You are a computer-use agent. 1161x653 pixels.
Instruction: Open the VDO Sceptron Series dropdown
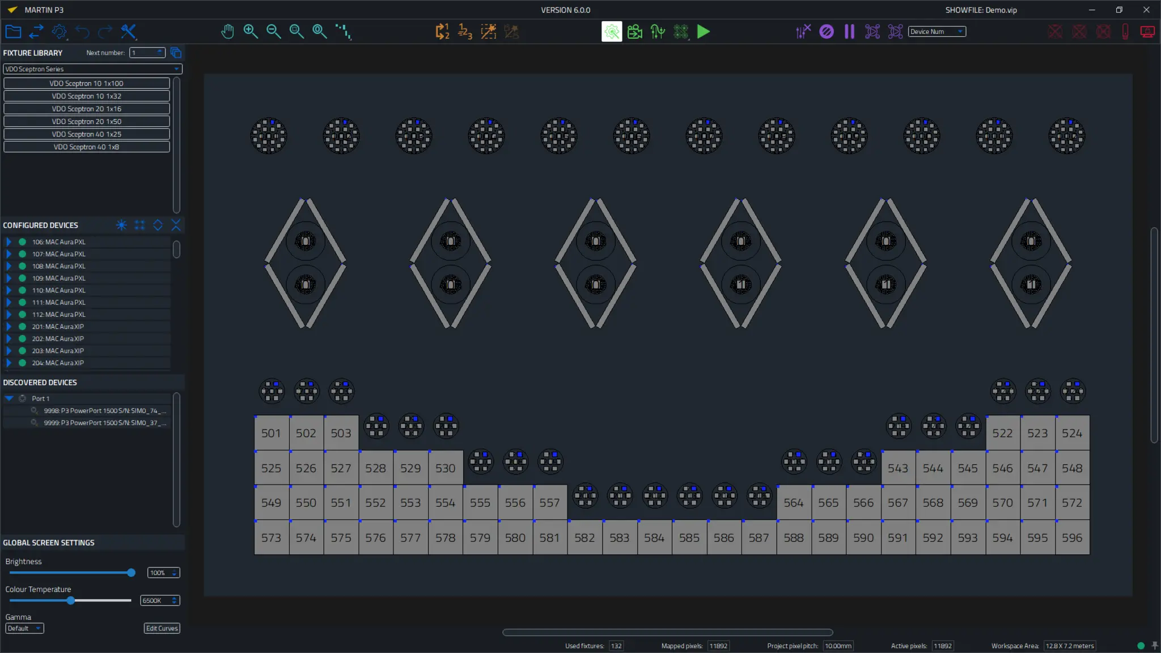(x=92, y=69)
